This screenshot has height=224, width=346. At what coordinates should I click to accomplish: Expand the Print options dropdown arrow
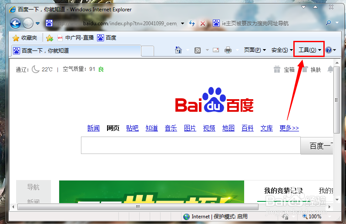pos(238,50)
